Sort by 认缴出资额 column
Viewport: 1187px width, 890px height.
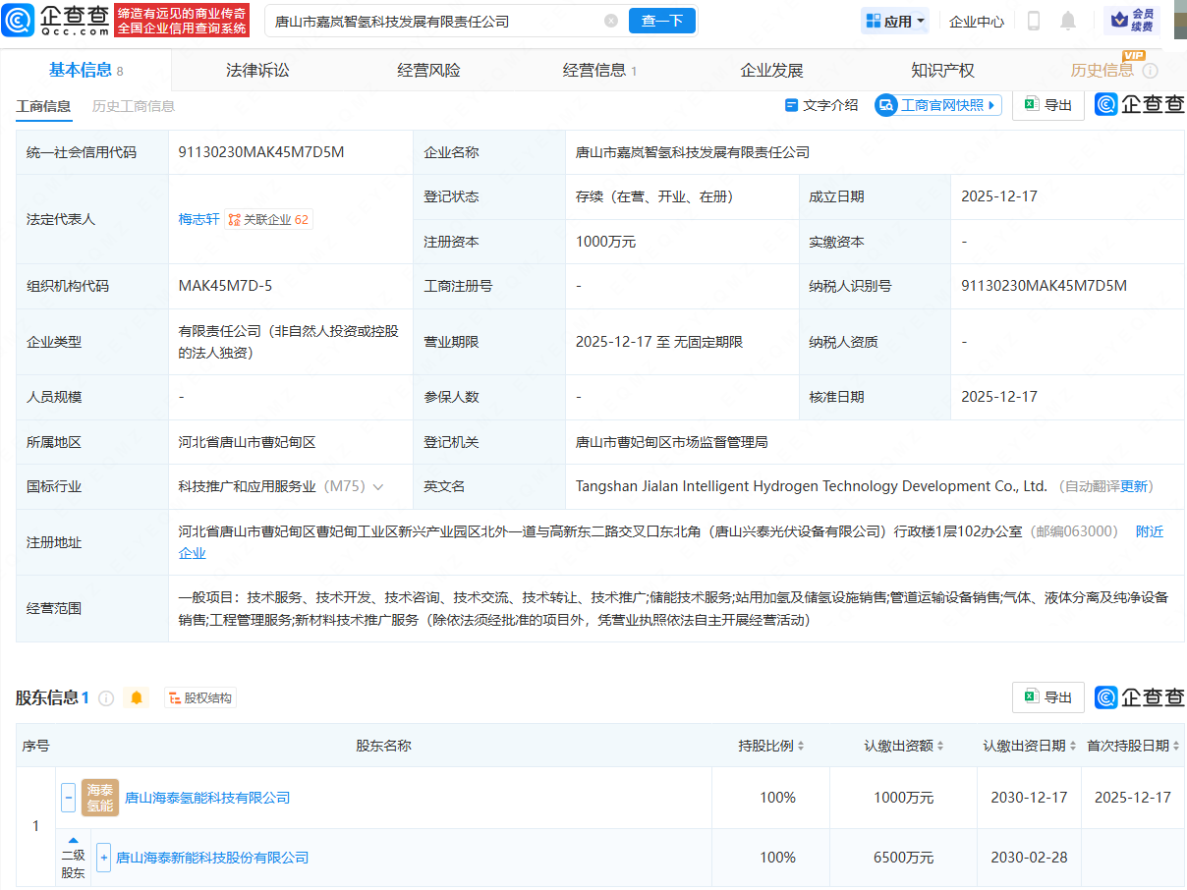tap(940, 747)
